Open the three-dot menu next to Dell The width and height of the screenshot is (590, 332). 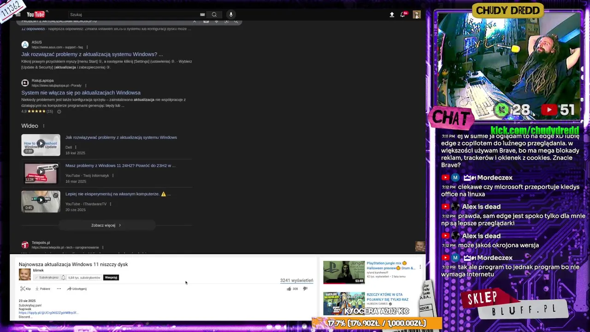76,147
